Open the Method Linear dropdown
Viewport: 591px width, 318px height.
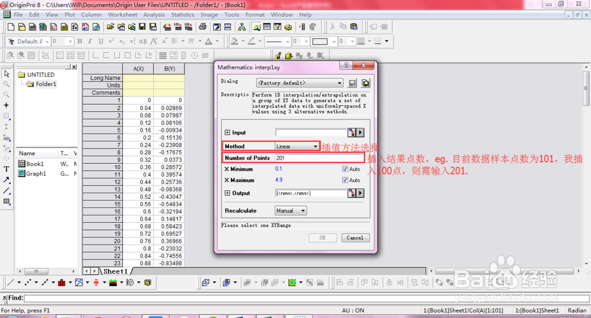pyautogui.click(x=297, y=146)
